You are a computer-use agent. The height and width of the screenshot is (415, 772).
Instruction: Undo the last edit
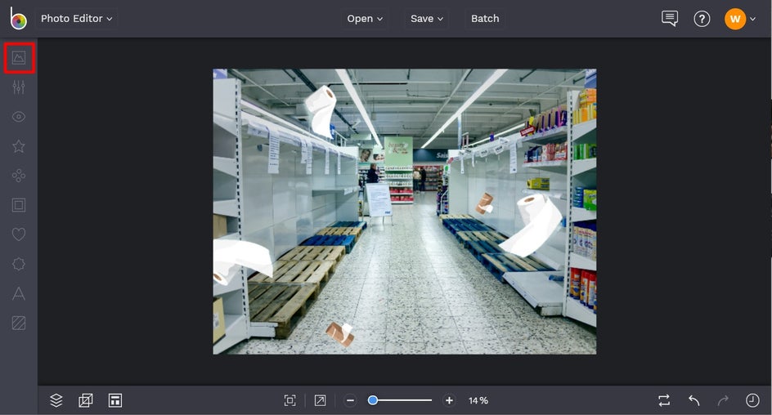(693, 400)
